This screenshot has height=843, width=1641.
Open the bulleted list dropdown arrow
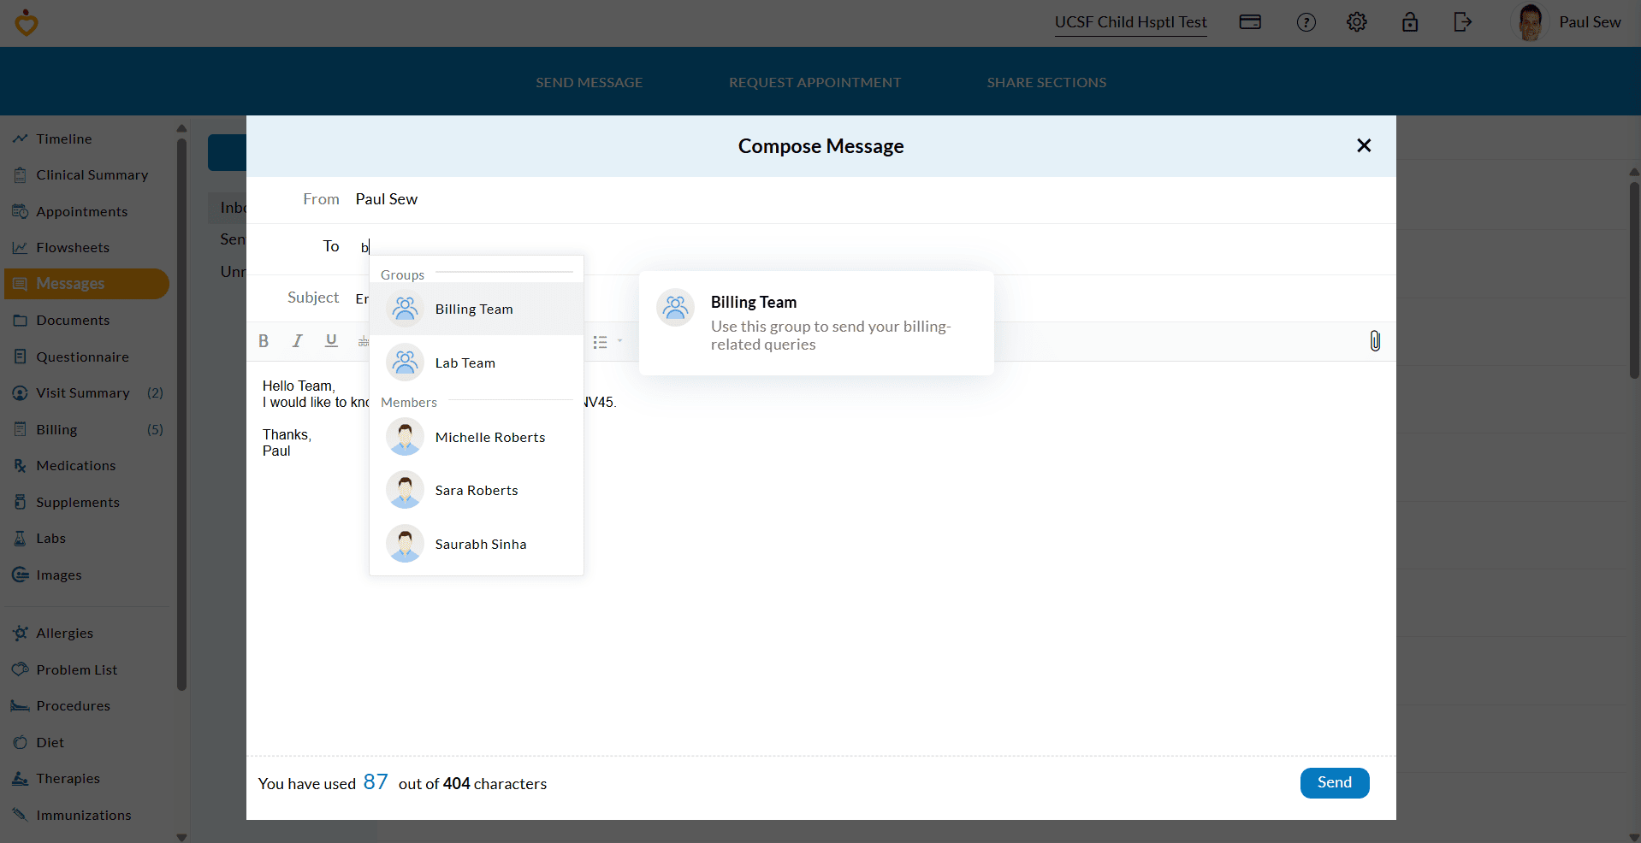(618, 341)
